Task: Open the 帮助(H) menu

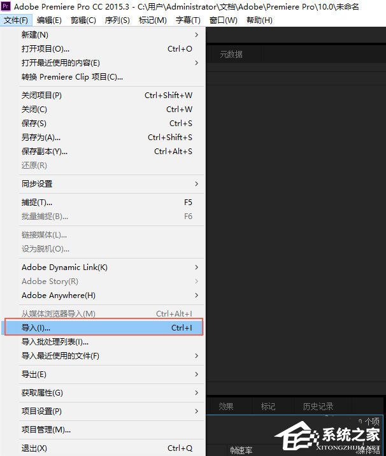Action: click(259, 20)
